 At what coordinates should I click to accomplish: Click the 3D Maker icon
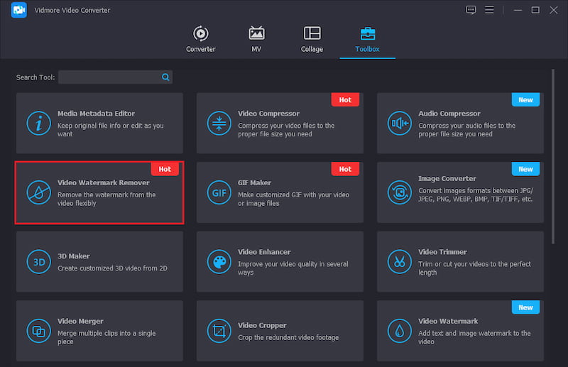(x=39, y=261)
